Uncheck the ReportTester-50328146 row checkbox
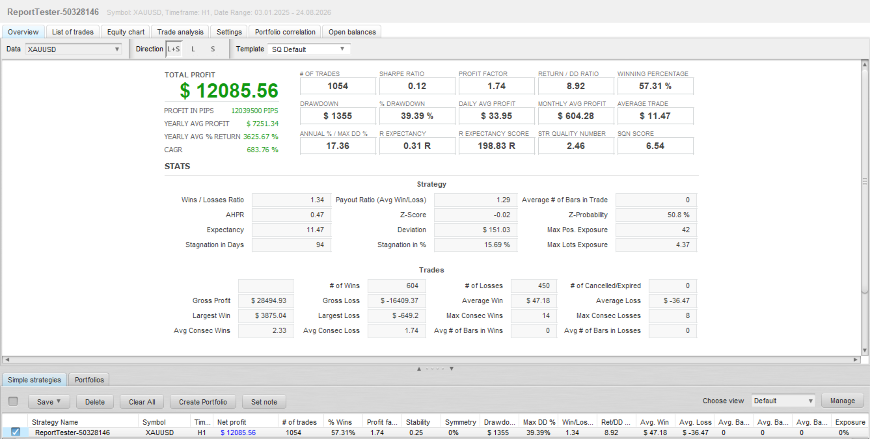The image size is (870, 439). pos(16,432)
